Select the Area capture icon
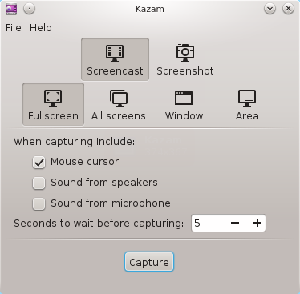 (x=247, y=99)
